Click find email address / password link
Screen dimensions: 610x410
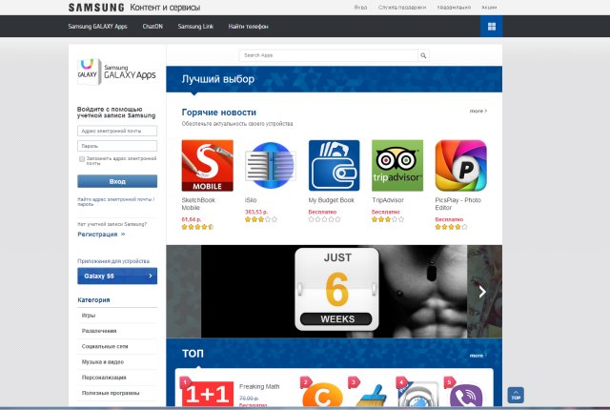click(116, 201)
